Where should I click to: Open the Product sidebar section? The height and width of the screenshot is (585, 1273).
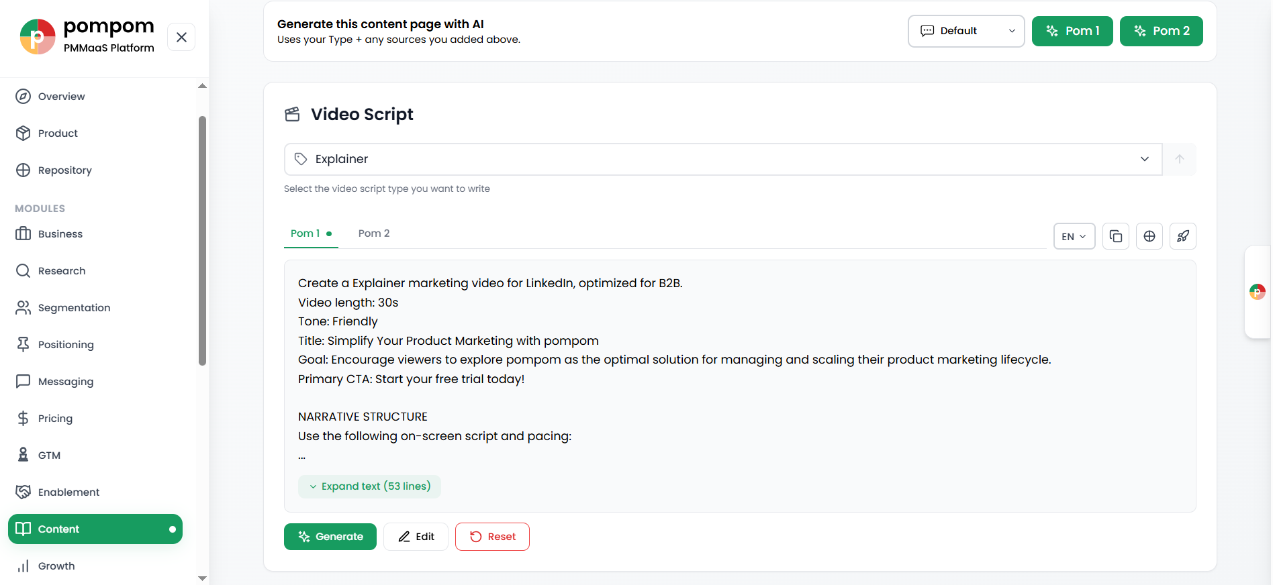coord(95,133)
